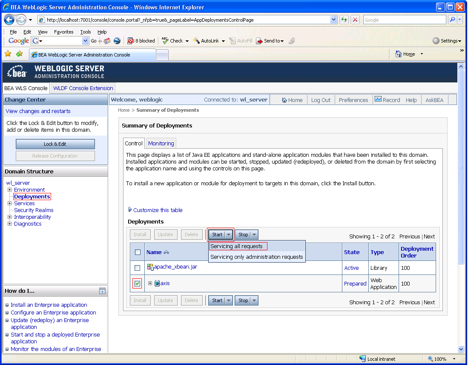Click the Record icon in console header
Image resolution: width=468 pixels, height=365 pixels.
(x=378, y=99)
